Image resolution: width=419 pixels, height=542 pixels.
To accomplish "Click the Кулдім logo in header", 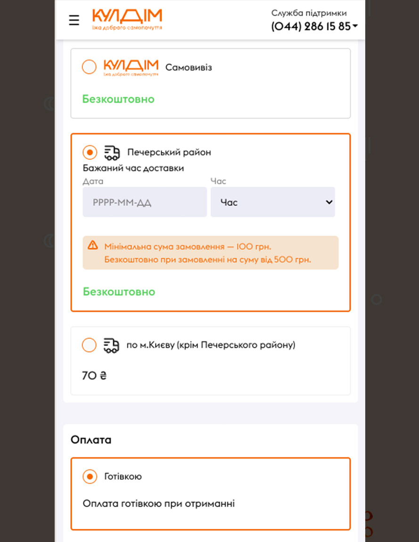I will pos(127,19).
